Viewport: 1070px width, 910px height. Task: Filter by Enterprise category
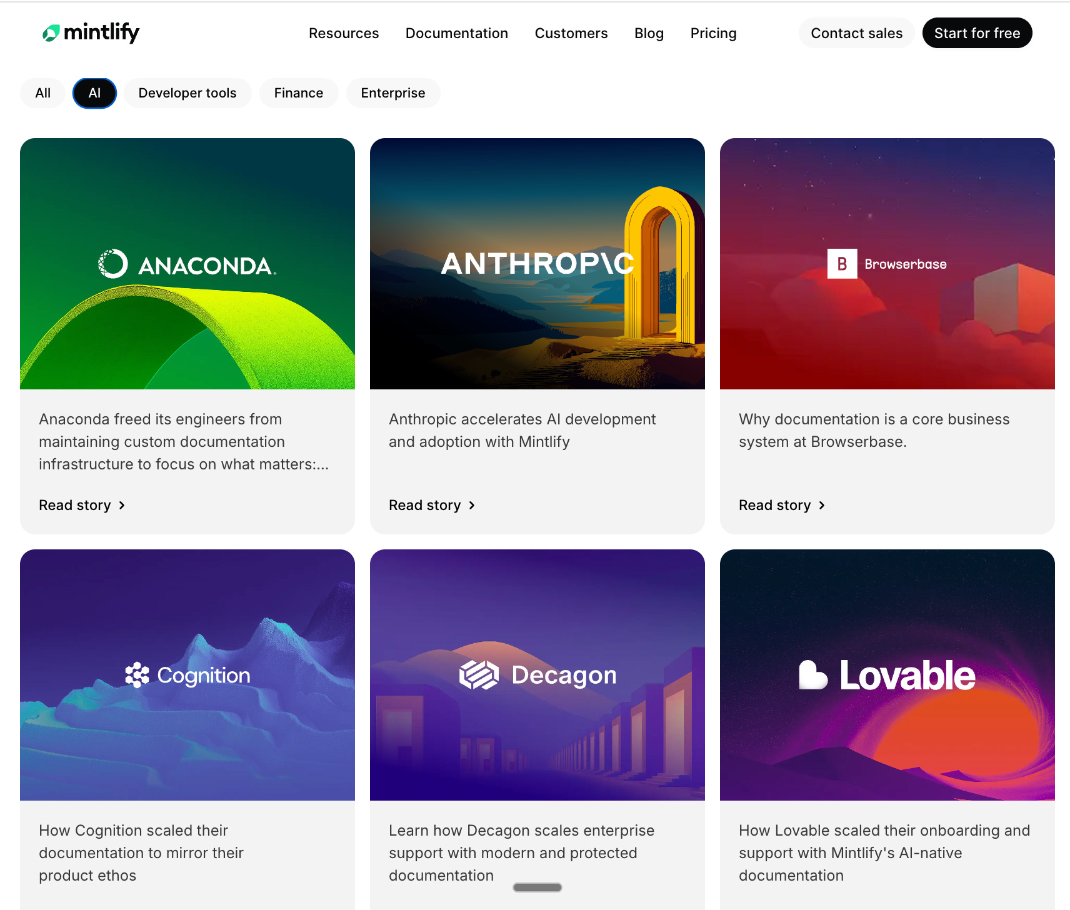[x=393, y=93]
